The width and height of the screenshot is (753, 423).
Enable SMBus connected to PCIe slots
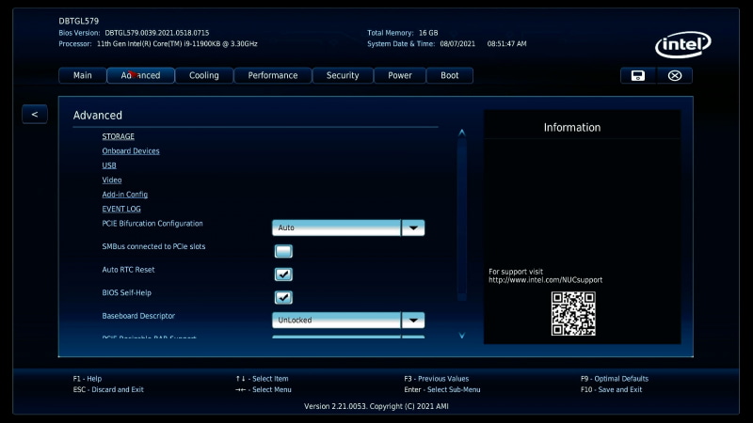[283, 251]
